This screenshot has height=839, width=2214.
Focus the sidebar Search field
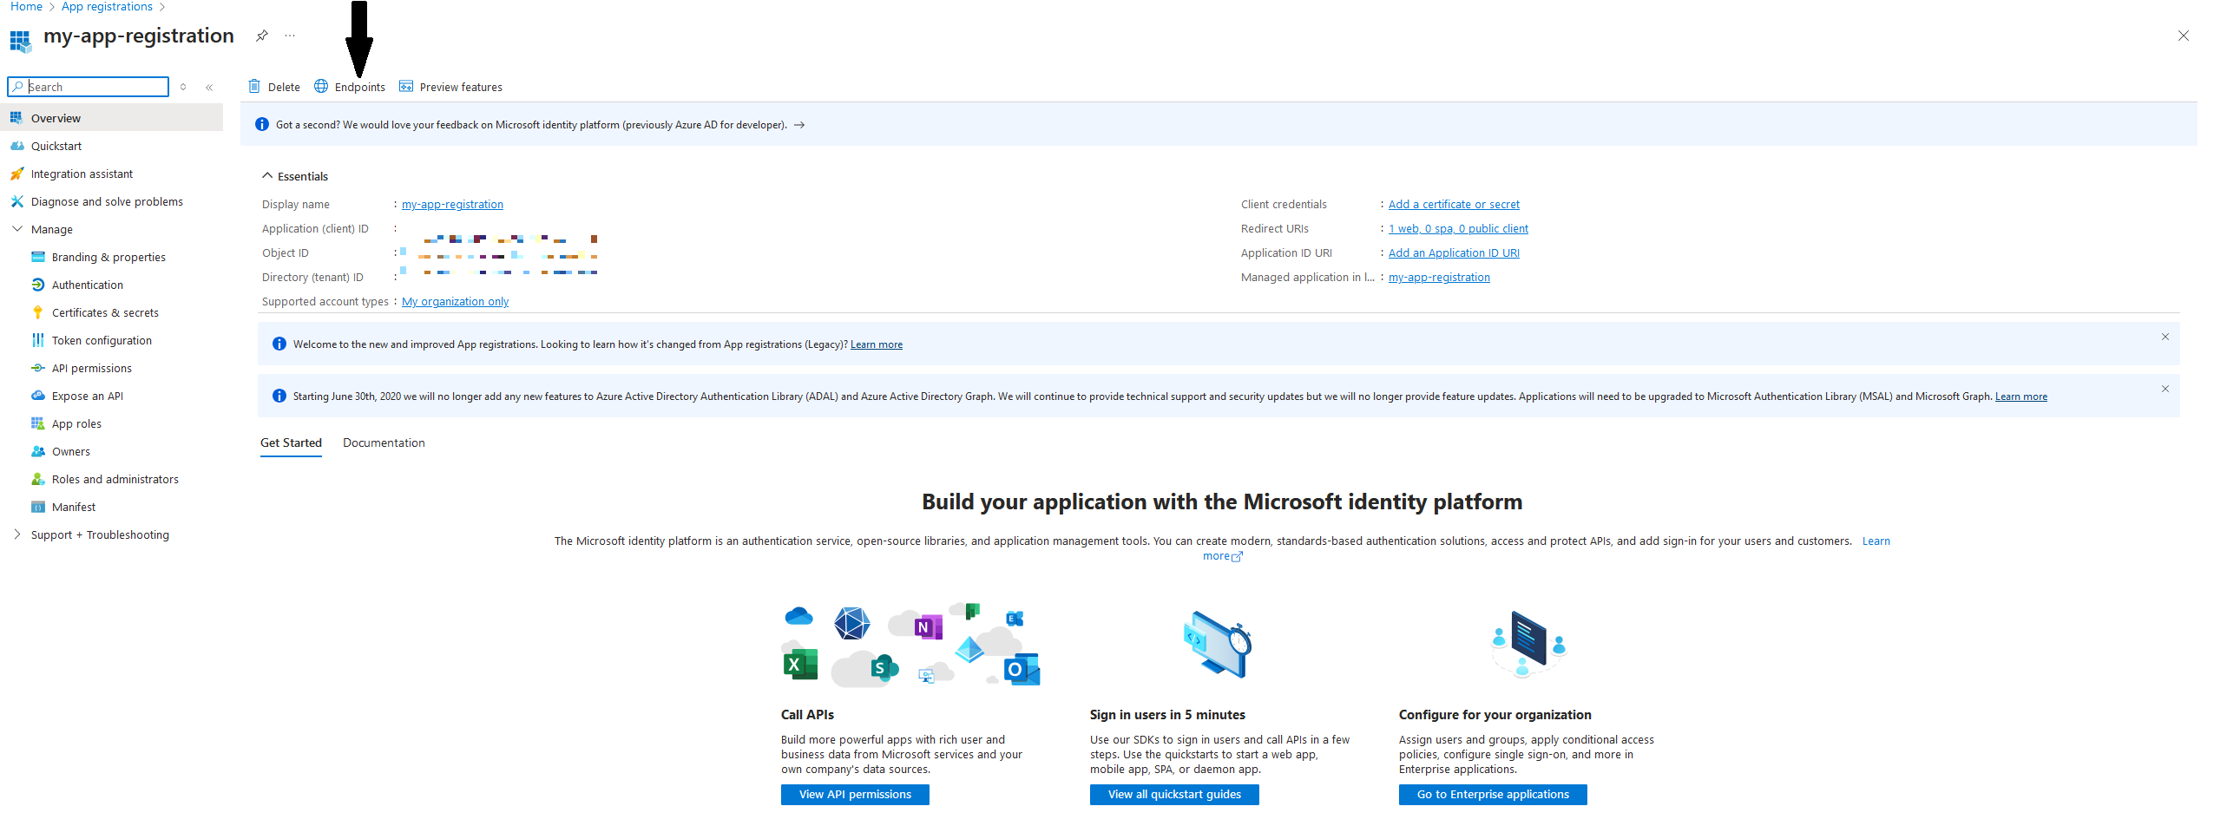[88, 87]
